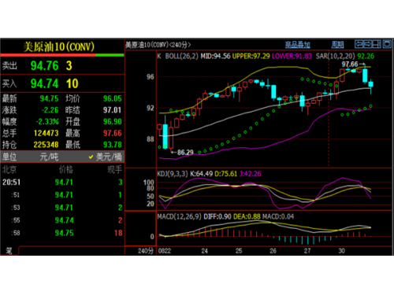Image resolution: width=394 pixels, height=295 pixels.
Task: Click the split-panel layout icon
Action: pos(377,44)
